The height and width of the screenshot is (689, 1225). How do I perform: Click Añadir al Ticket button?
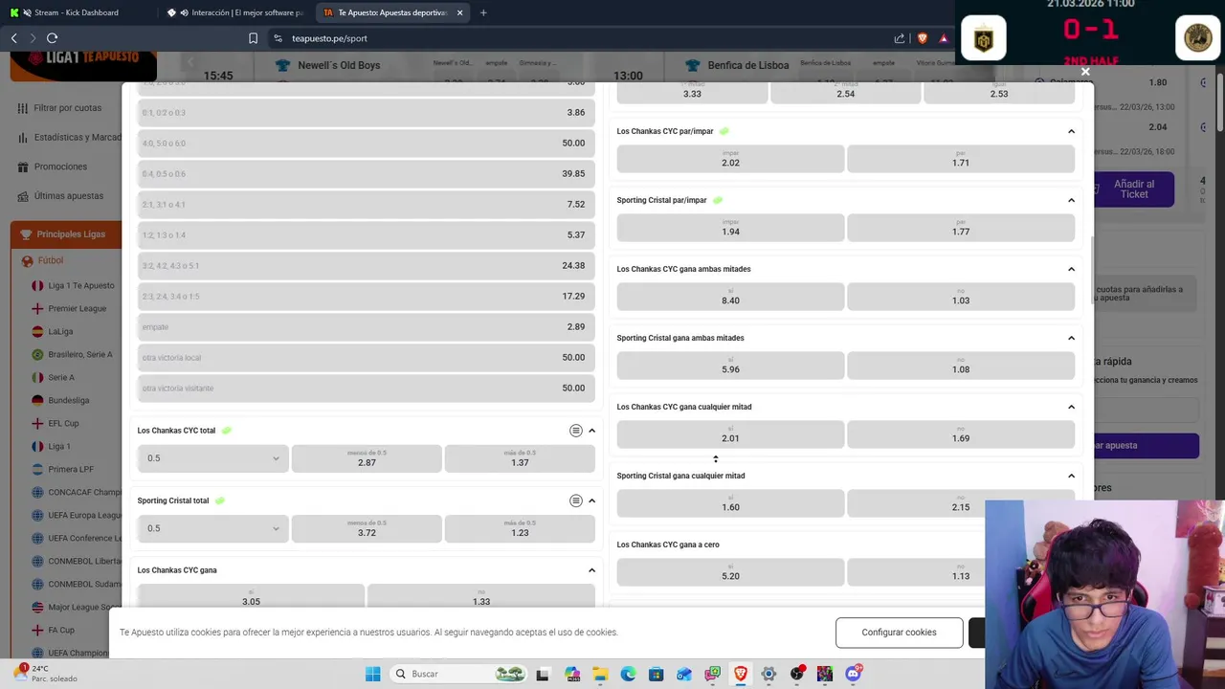point(1134,189)
